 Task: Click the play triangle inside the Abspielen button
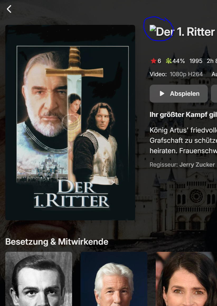coord(162,93)
